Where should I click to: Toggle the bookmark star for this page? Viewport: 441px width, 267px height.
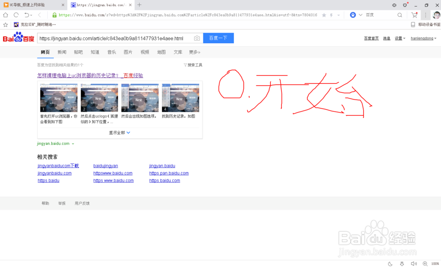point(324,15)
